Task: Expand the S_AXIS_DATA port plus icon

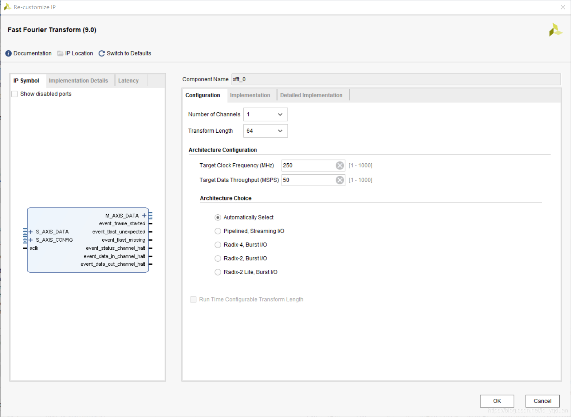Action: click(31, 232)
